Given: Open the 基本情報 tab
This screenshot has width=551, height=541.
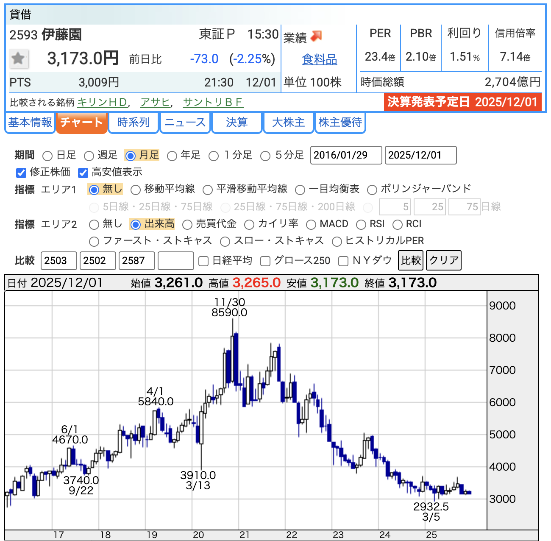Looking at the screenshot, I should click(x=30, y=123).
